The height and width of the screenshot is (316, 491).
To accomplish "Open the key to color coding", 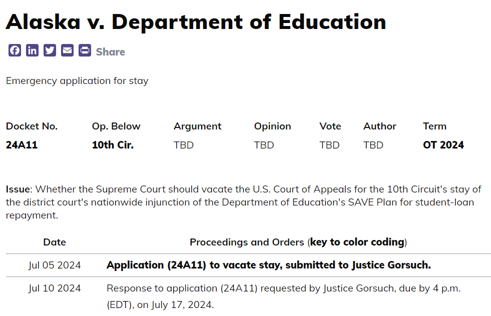I will [x=357, y=242].
